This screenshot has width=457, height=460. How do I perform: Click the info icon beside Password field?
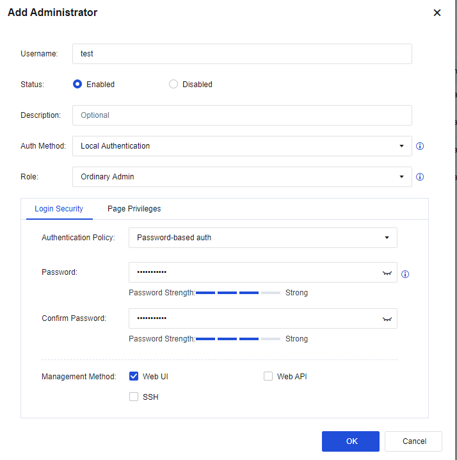tap(405, 274)
